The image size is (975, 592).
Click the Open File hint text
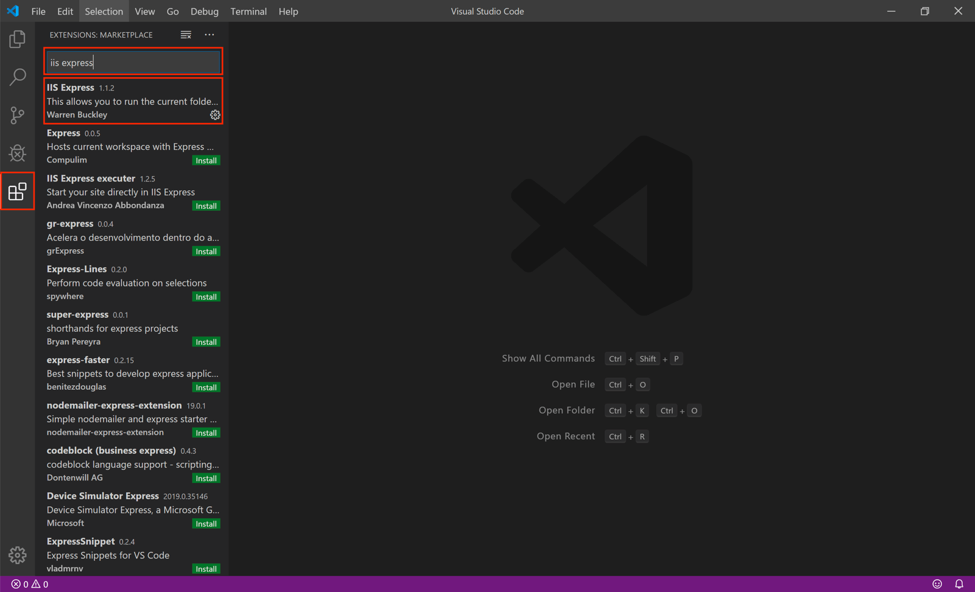[573, 384]
